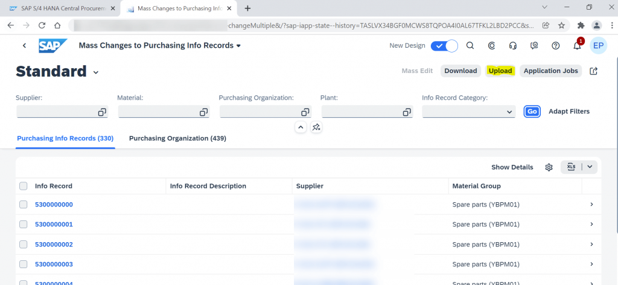The height and width of the screenshot is (285, 618).
Task: Open the browser three-dot menu
Action: (611, 25)
